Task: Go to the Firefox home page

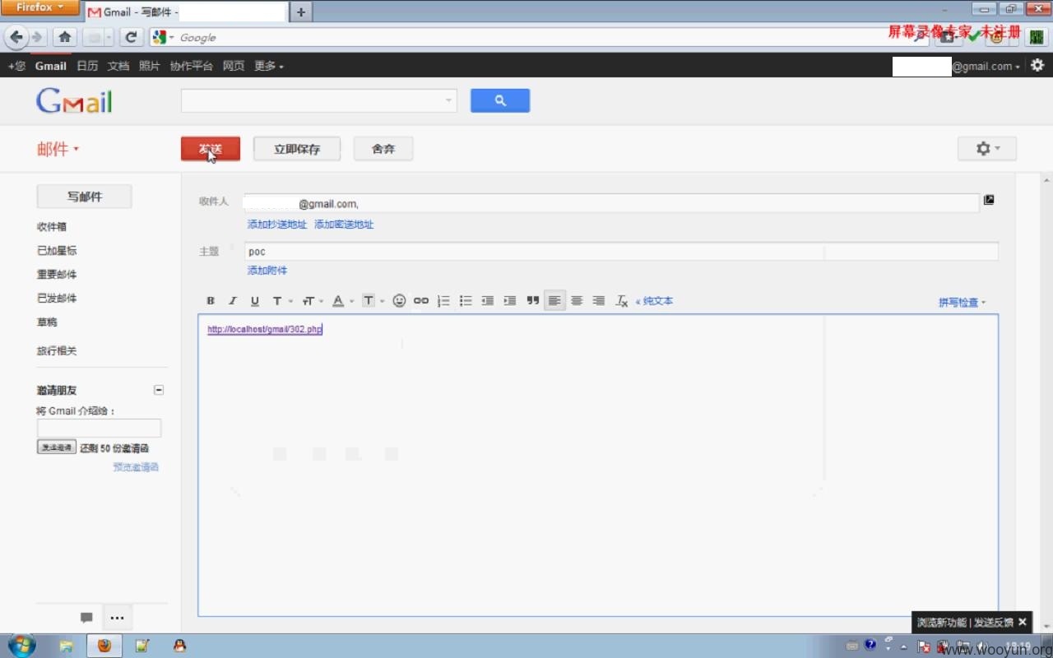Action: click(65, 37)
